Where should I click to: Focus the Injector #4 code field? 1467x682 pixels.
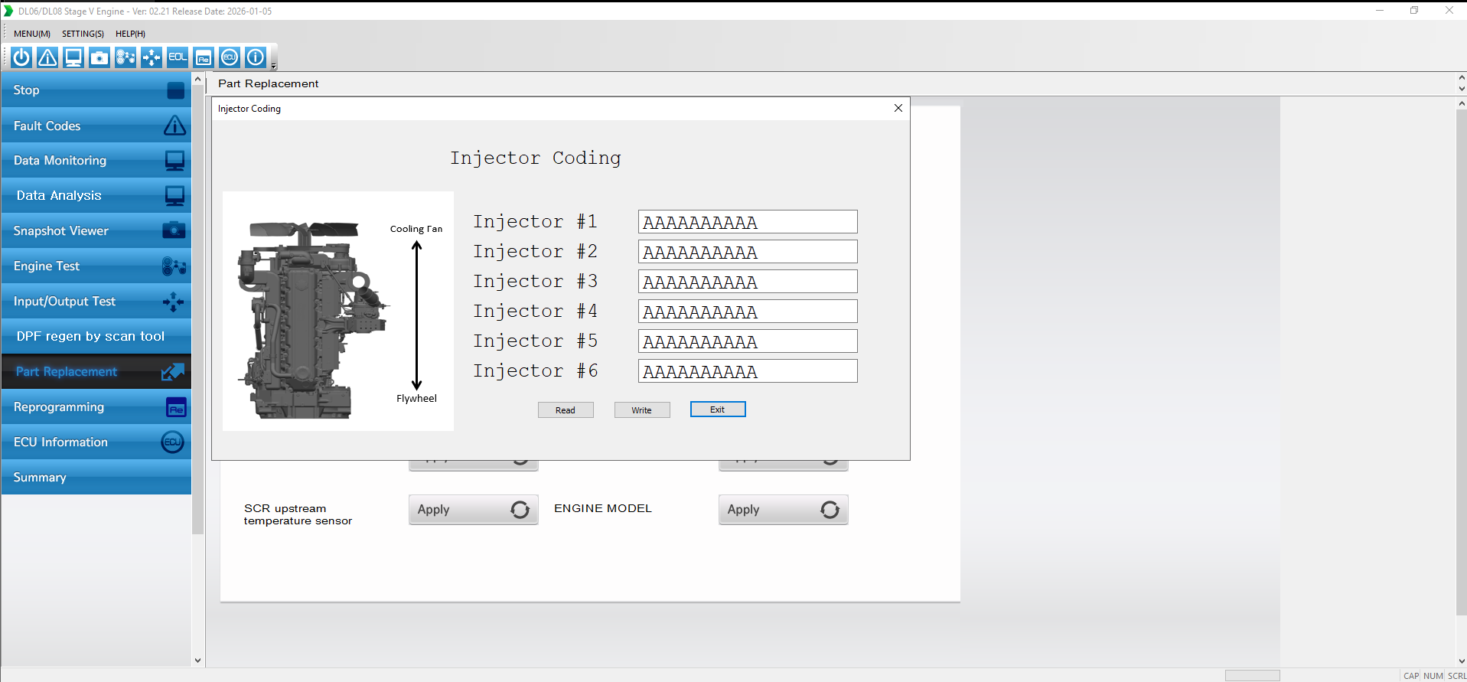(x=748, y=312)
